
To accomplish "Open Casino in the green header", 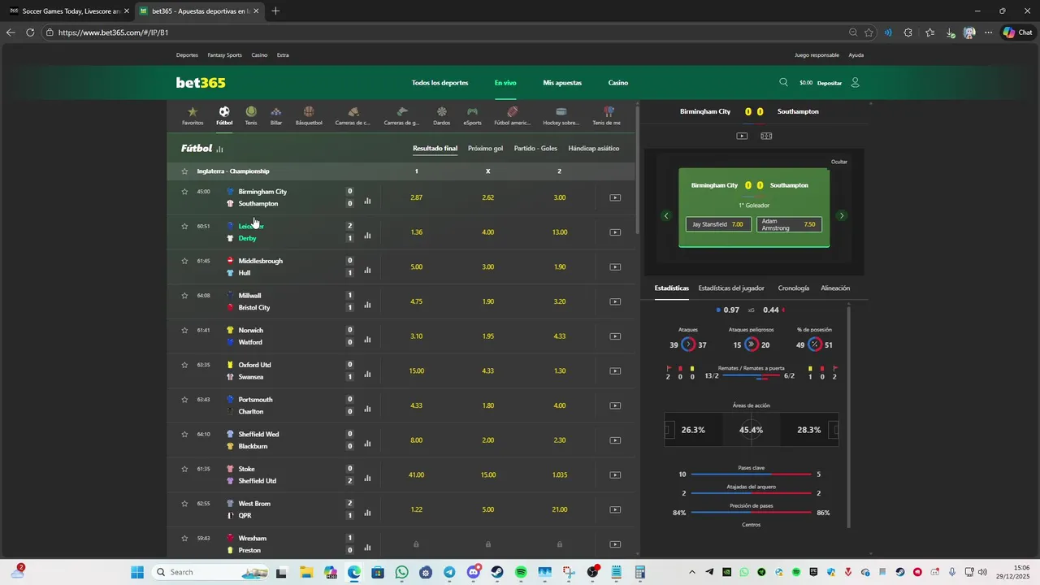I will pyautogui.click(x=618, y=83).
